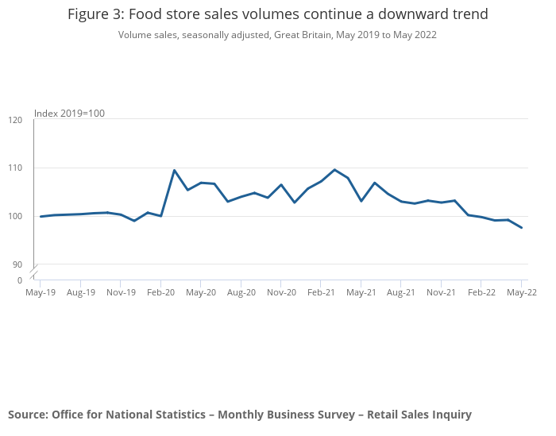Click the May-20 x-axis label
Viewport: 556px width, 436px height.
pyautogui.click(x=201, y=293)
